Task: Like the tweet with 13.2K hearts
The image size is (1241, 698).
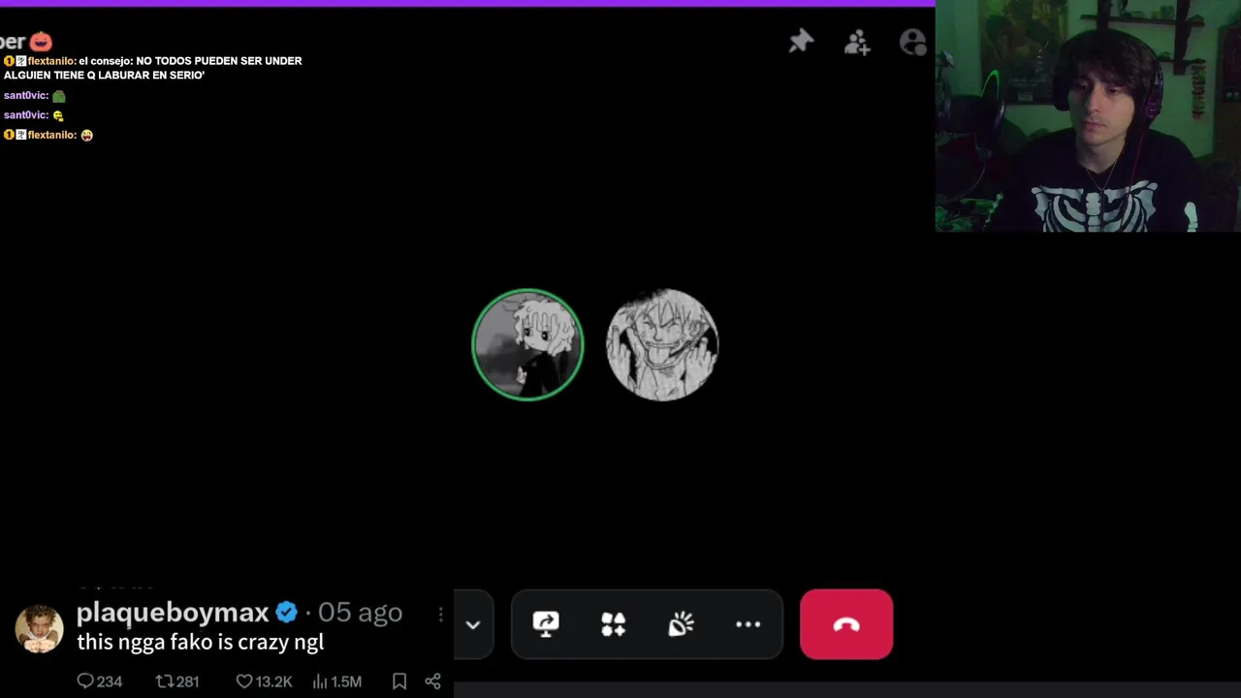Action: point(265,682)
